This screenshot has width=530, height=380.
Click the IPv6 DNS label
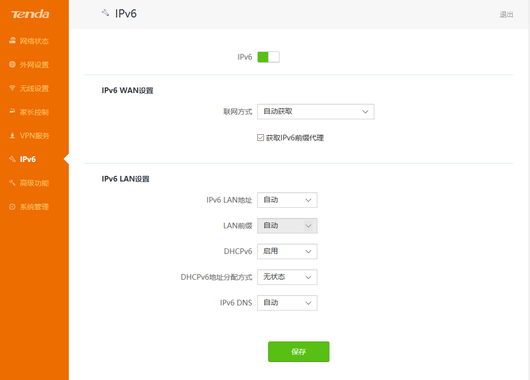[x=236, y=303]
